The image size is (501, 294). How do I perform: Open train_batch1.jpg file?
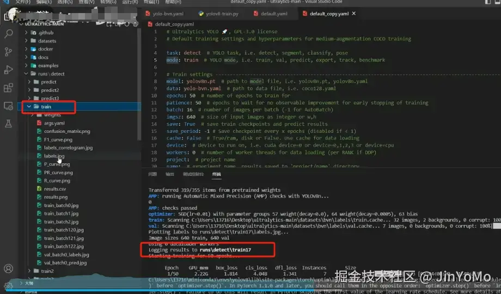[61, 213]
